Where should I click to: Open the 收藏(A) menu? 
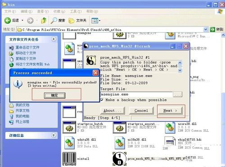[59, 12]
